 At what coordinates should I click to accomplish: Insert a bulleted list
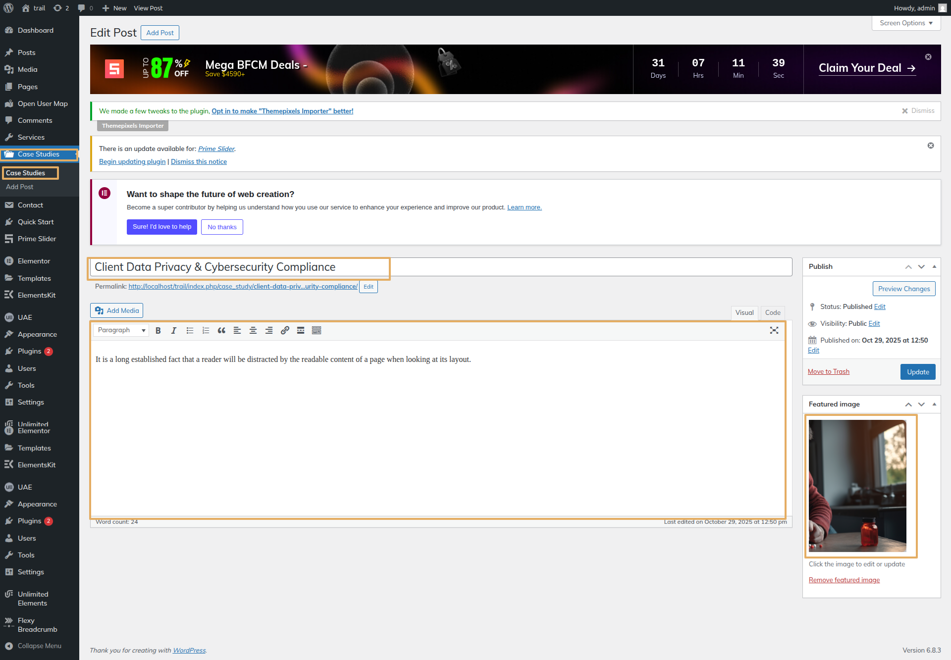[x=190, y=330]
